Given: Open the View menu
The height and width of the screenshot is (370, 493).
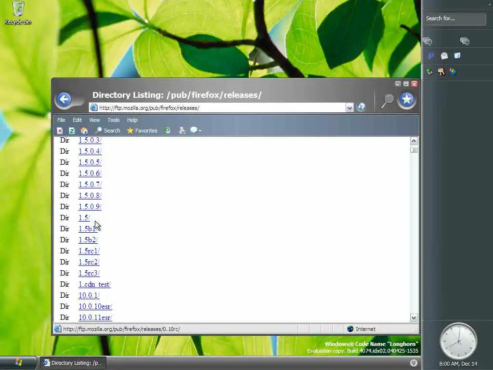Looking at the screenshot, I should [x=94, y=120].
